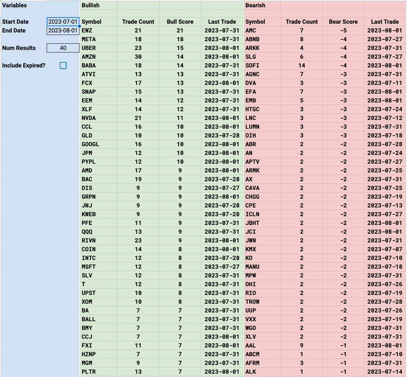Select the META symbol cell
407x377 pixels.
click(x=98, y=39)
